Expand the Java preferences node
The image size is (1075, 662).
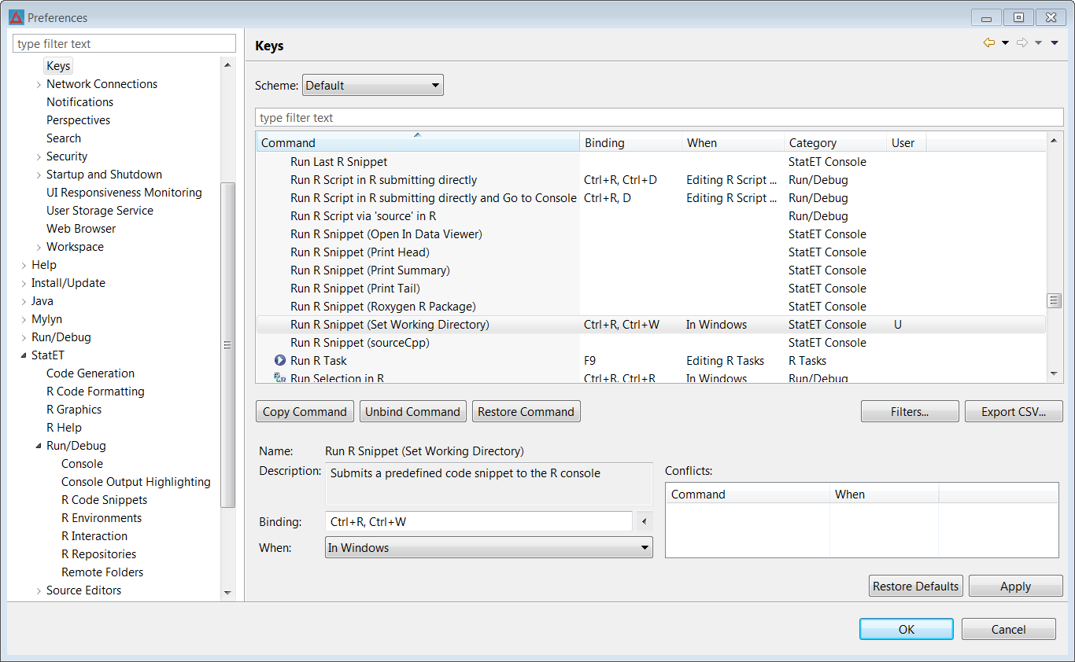click(x=24, y=301)
